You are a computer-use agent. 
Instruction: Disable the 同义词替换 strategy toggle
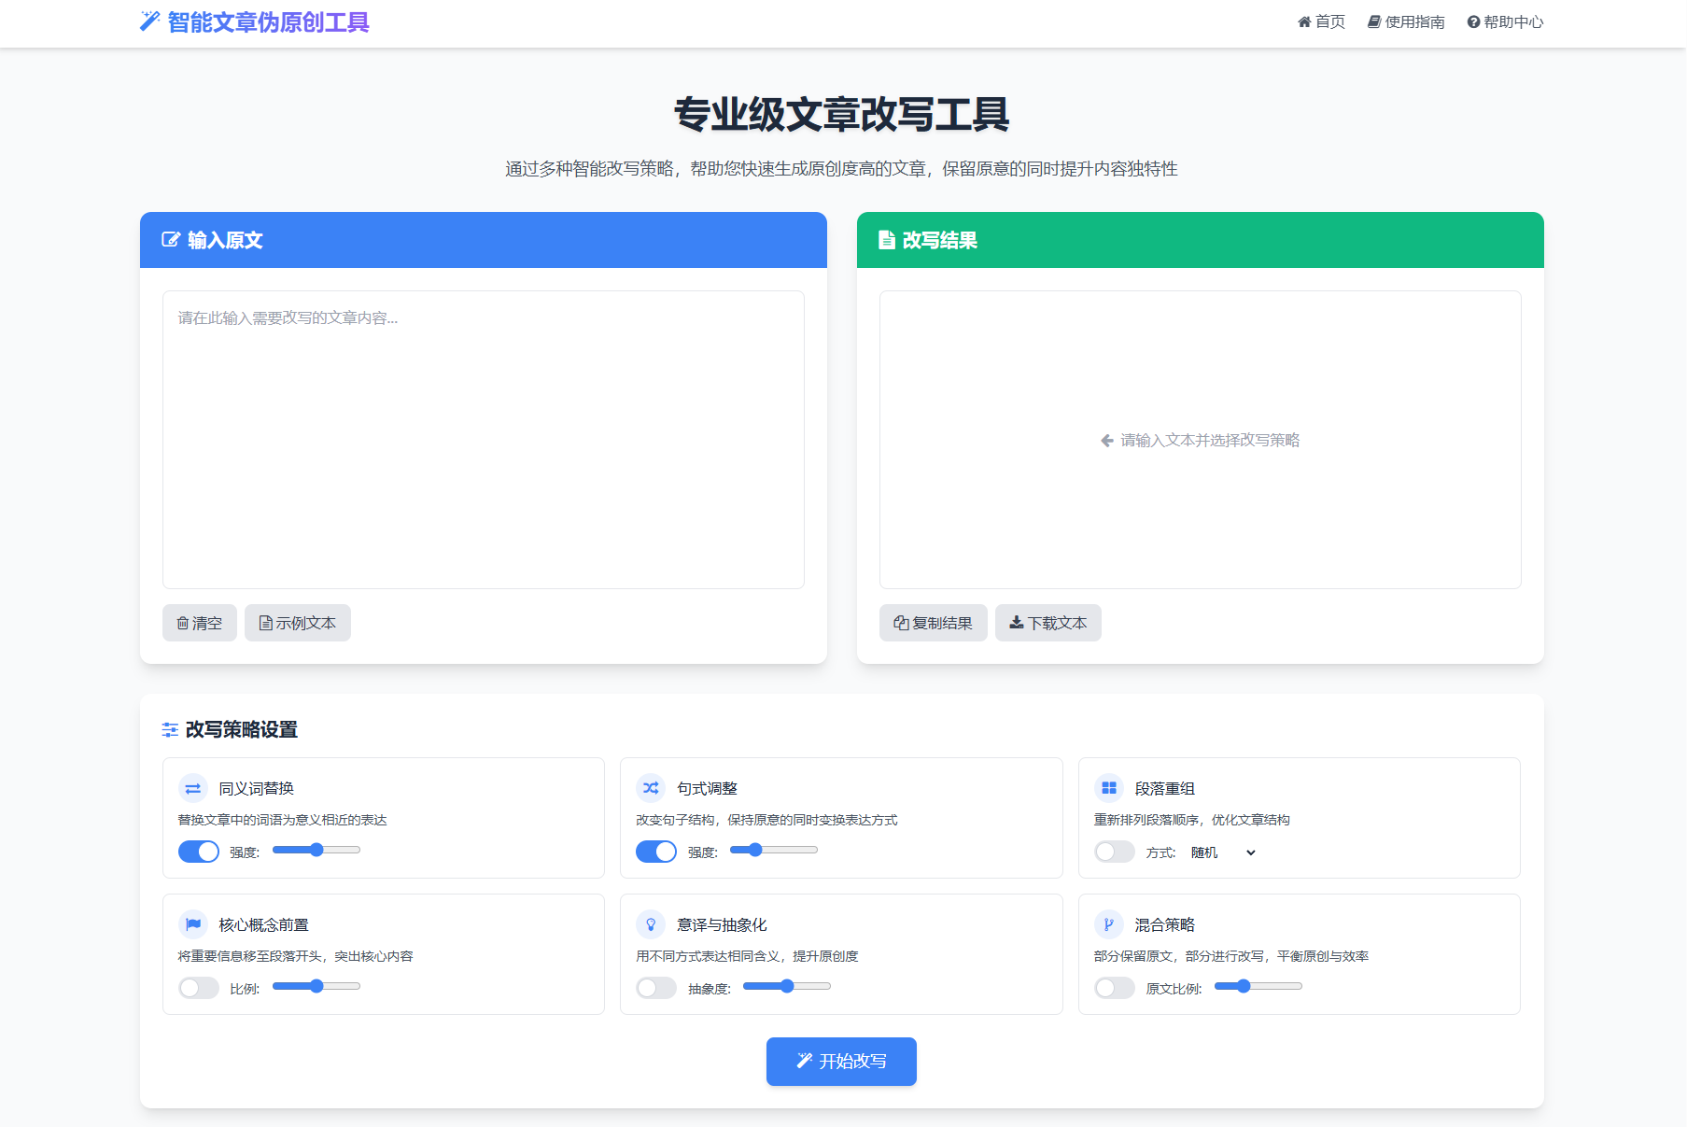tap(198, 851)
